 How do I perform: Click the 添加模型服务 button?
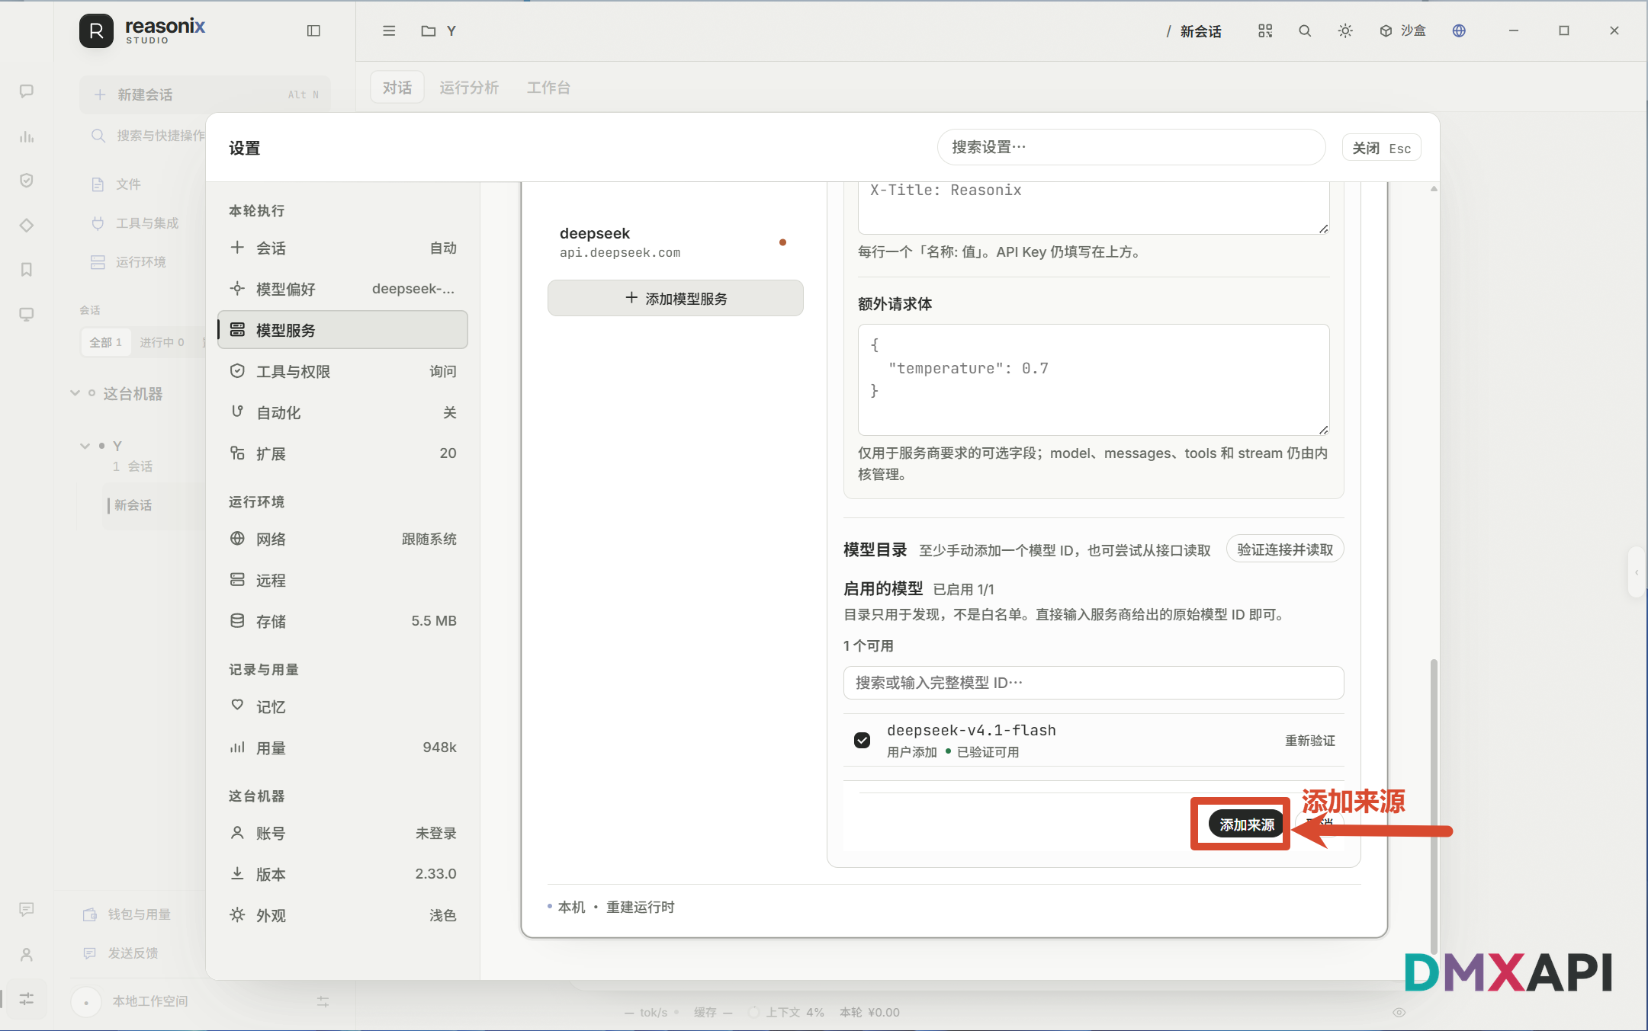(x=675, y=298)
